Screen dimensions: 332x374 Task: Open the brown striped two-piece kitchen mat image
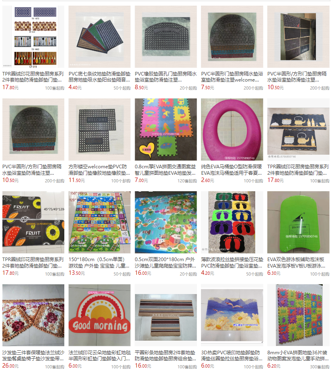coord(166,315)
